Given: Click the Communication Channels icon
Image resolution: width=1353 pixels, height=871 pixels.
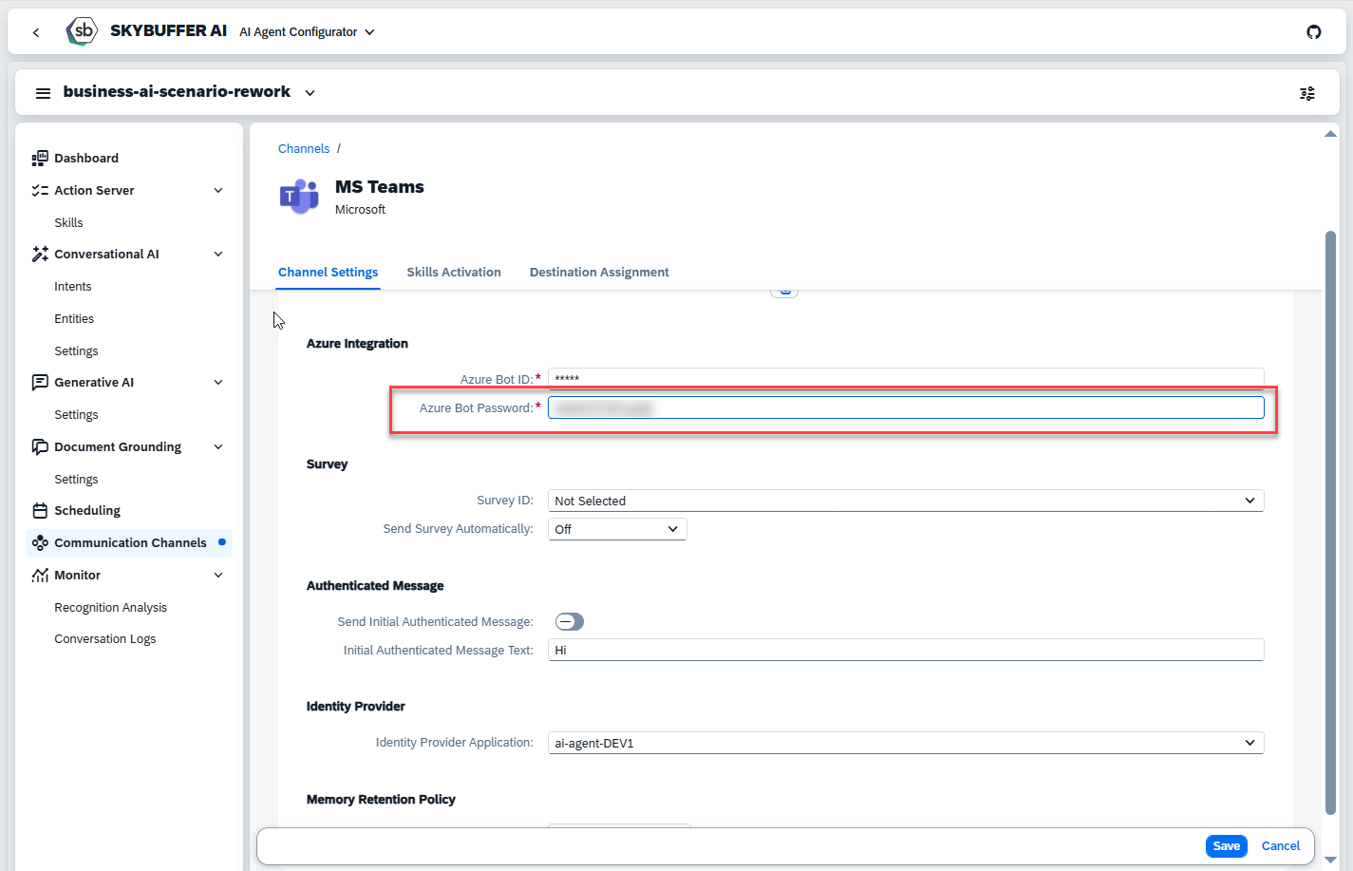Looking at the screenshot, I should click(x=40, y=542).
